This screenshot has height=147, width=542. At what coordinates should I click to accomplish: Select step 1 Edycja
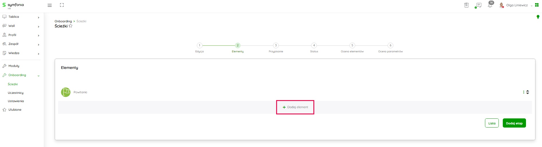(199, 45)
